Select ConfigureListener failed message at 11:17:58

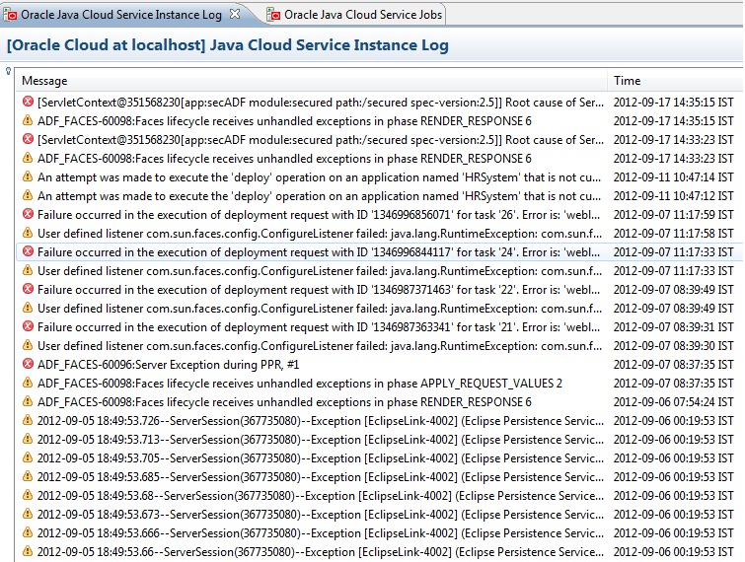pyautogui.click(x=320, y=234)
